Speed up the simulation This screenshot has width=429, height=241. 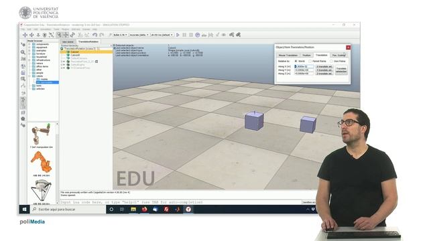click(210, 35)
